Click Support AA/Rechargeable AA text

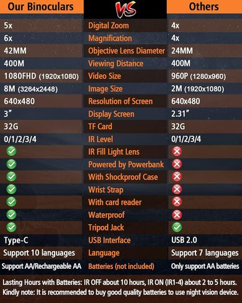pyautogui.click(x=42, y=266)
